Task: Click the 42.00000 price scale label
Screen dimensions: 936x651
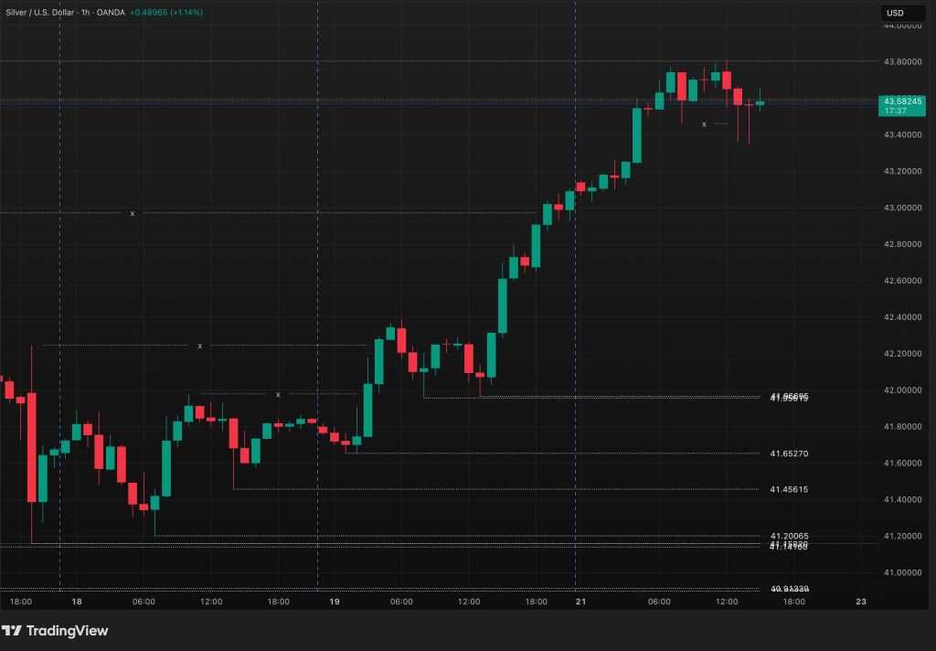Action: point(901,390)
